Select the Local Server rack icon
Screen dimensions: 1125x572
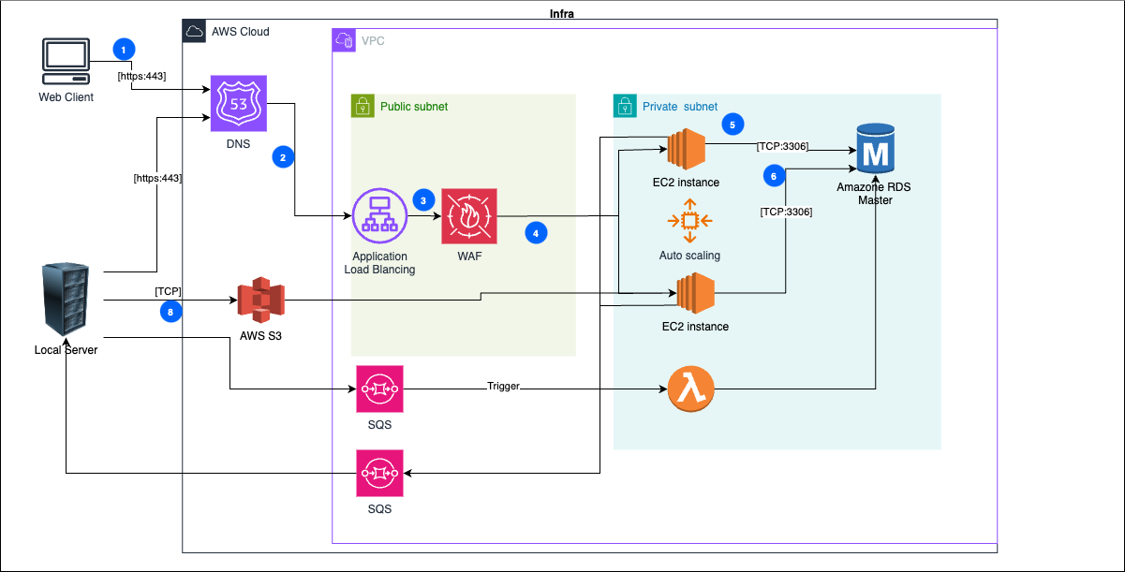point(66,301)
